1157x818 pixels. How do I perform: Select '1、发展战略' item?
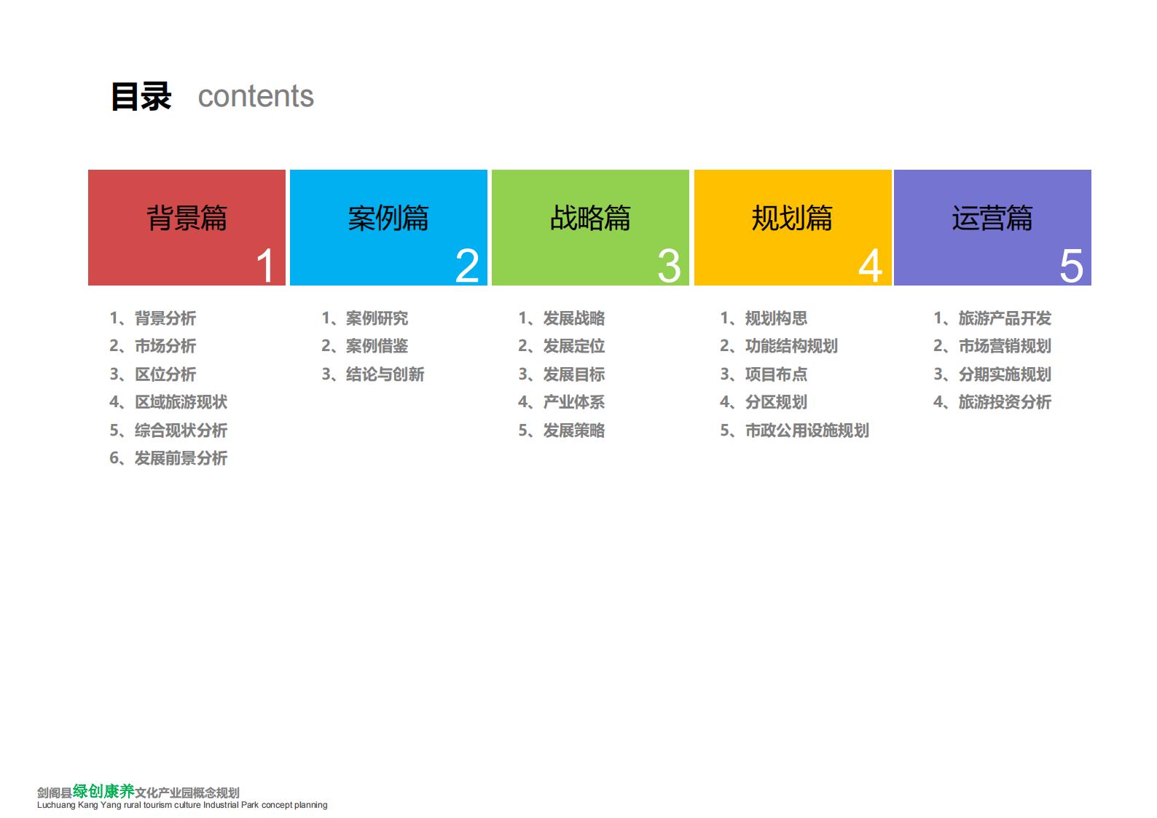point(562,318)
